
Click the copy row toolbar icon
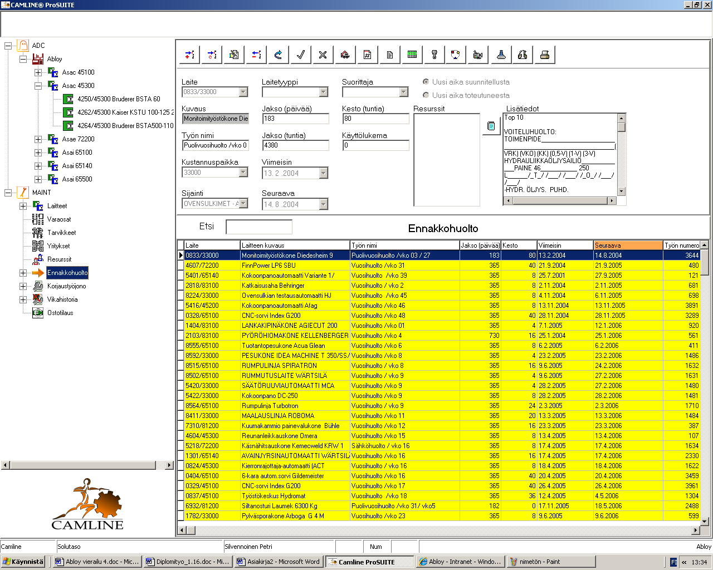[x=212, y=55]
